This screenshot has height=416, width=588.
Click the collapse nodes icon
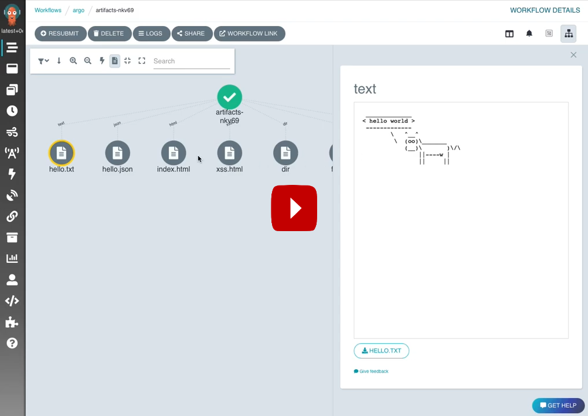coord(127,61)
